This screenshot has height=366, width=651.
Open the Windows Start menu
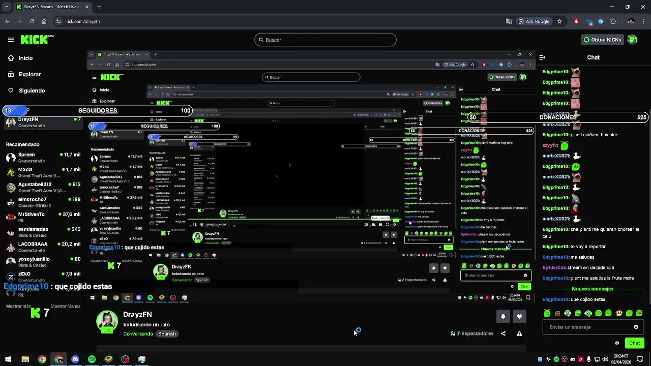click(8, 359)
